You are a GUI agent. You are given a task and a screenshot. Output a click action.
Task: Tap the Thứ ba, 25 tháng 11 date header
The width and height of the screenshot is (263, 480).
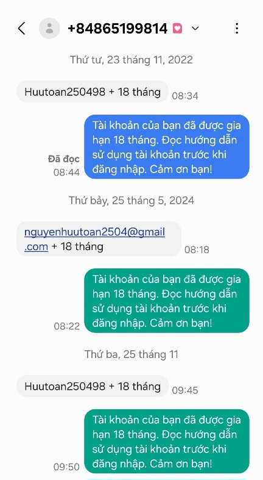click(x=131, y=354)
